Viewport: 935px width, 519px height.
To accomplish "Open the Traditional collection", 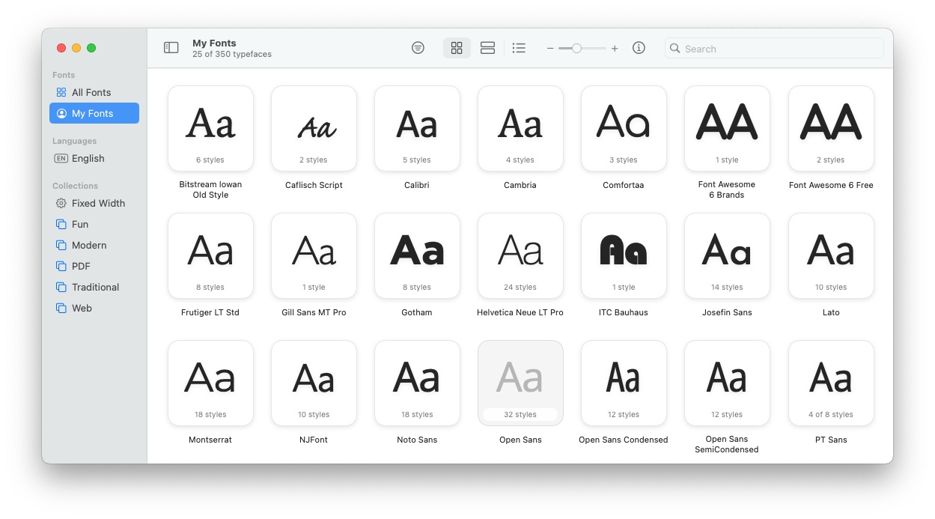I will 94,287.
